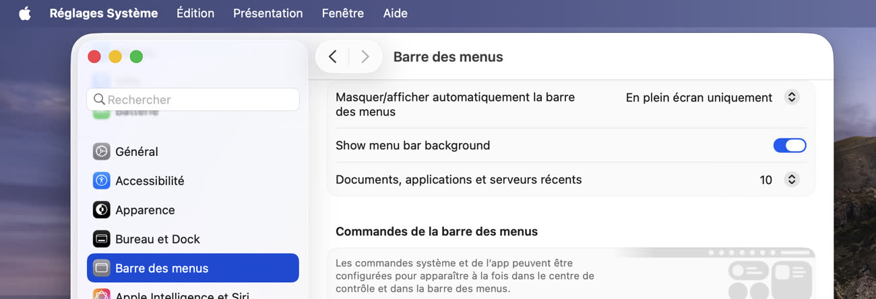
Task: Go back with the left chevron
Action: 333,57
